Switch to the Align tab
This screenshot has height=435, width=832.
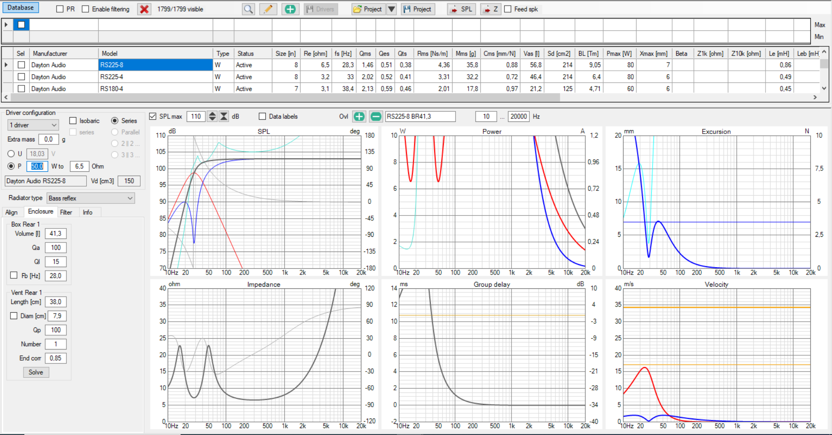[12, 213]
